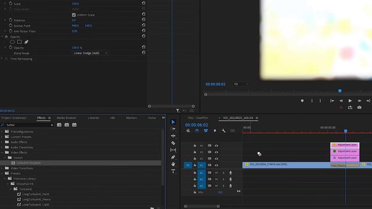372x209 pixels.
Task: Expand Video Transitions folder
Action: [x=2, y=168]
